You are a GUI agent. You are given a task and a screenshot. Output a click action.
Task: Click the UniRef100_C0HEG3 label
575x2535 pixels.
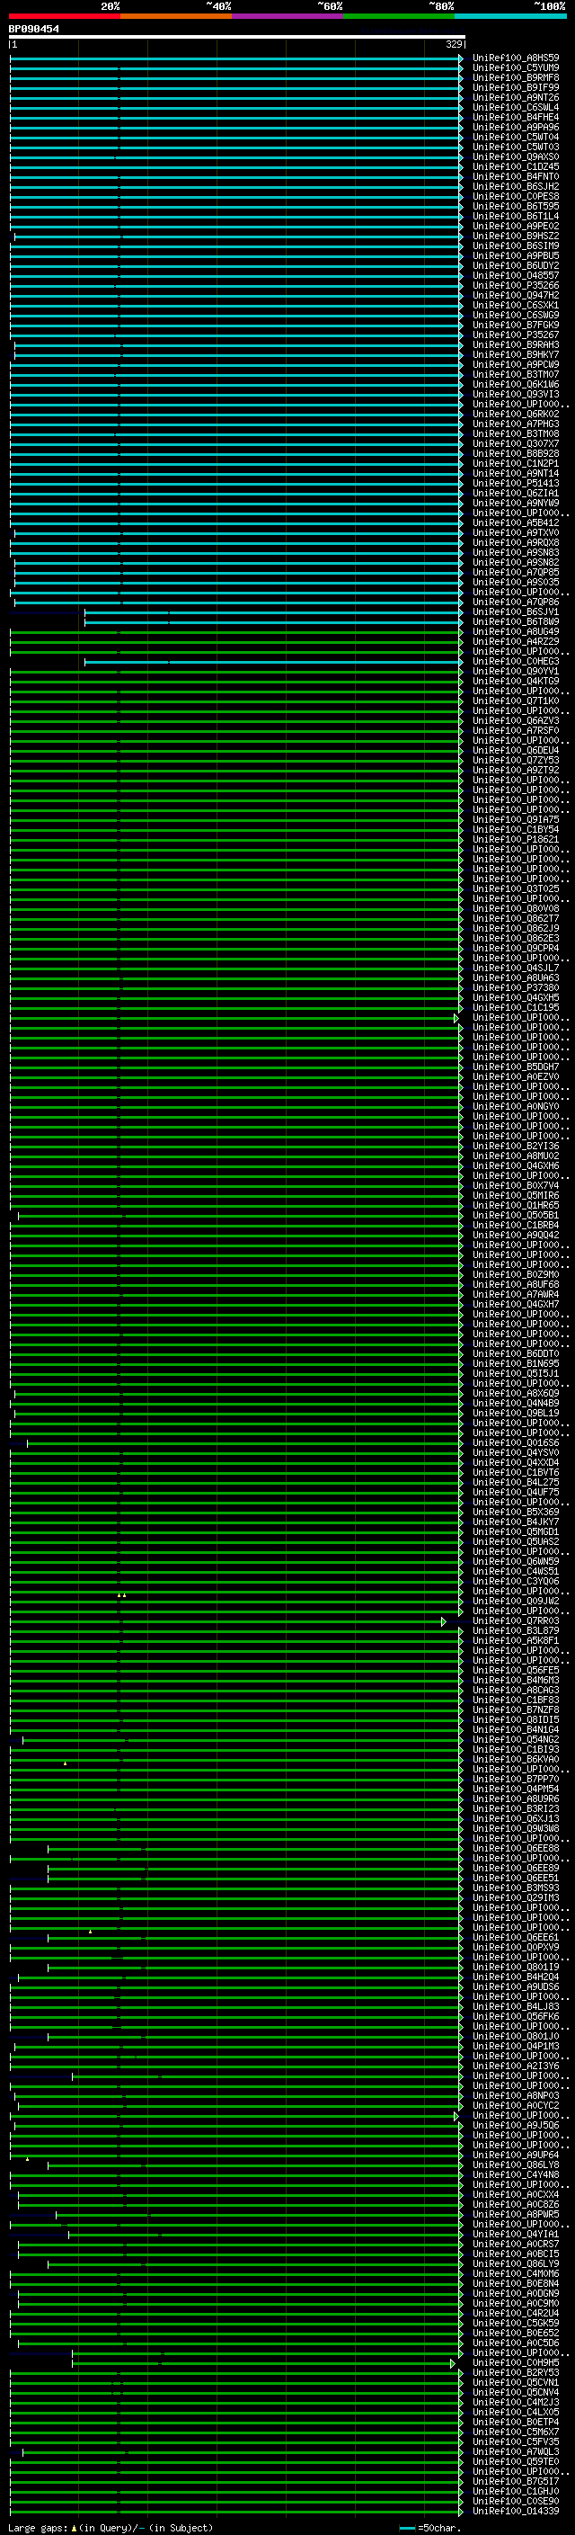pyautogui.click(x=516, y=661)
